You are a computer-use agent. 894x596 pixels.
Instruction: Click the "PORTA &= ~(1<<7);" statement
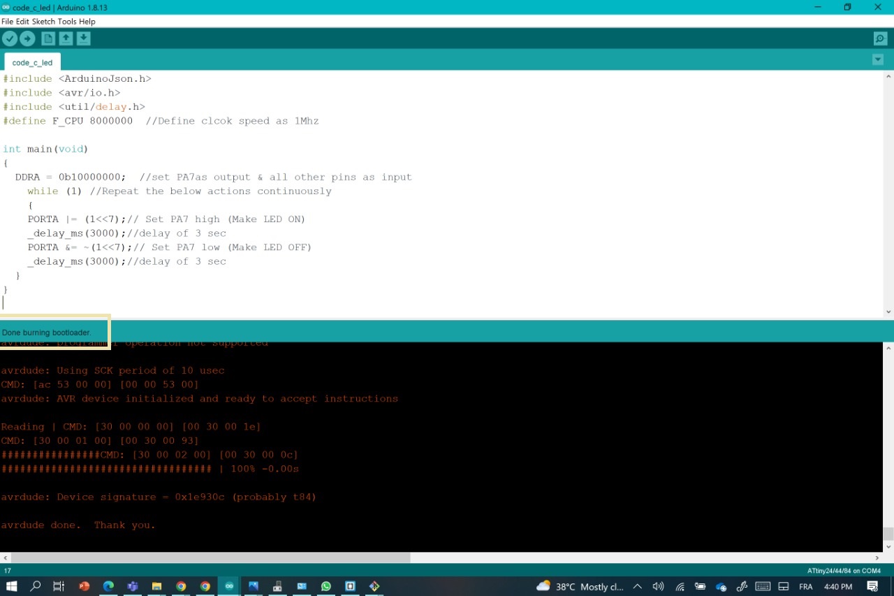coord(80,247)
